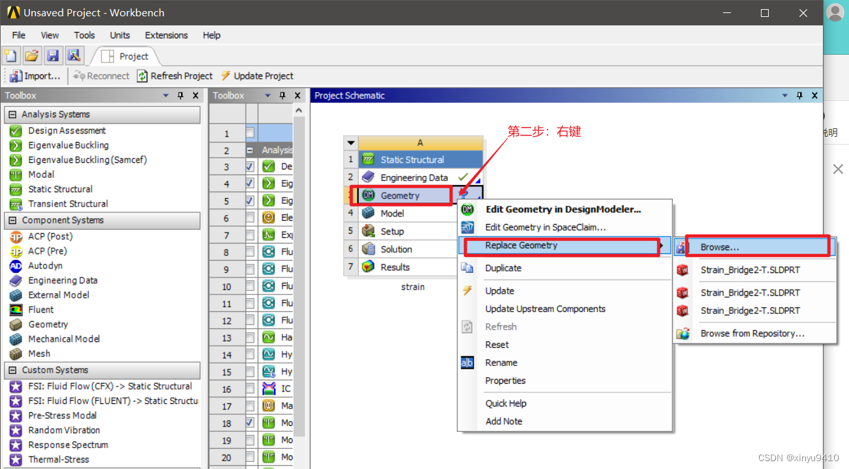Collapse the Component Systems group
Image resolution: width=849 pixels, height=469 pixels.
pos(12,220)
